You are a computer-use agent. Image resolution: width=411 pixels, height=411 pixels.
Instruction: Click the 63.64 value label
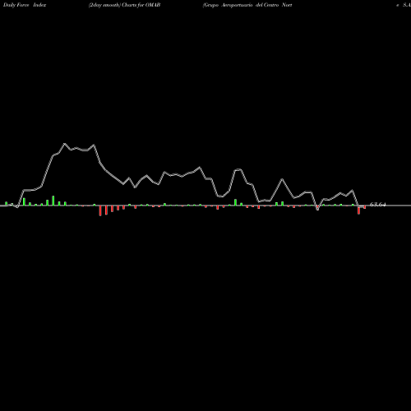(x=378, y=205)
